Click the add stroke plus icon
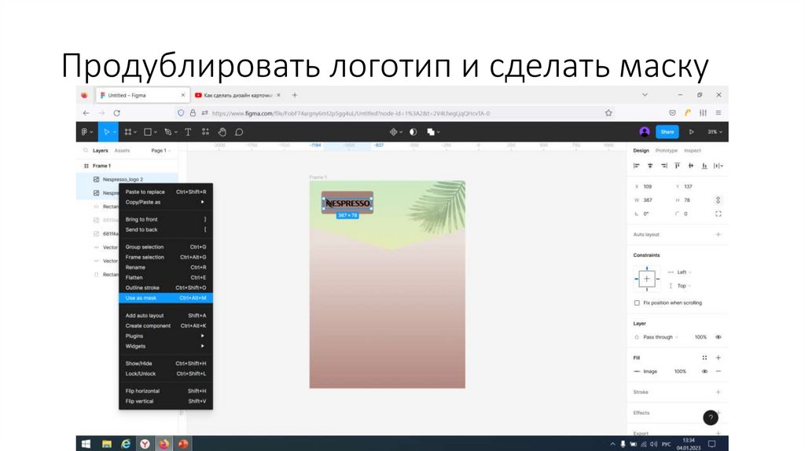 click(718, 391)
